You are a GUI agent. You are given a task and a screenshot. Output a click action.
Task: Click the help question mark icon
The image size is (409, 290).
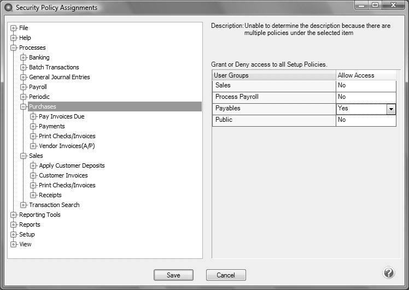[389, 273]
